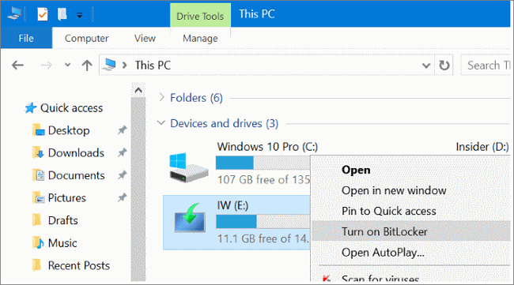Expand the Folders (6) group
The image size is (514, 285).
click(161, 97)
